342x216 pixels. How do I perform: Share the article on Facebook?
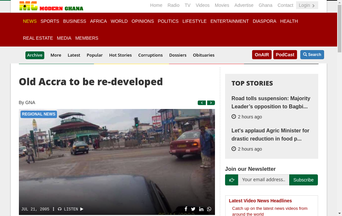click(x=186, y=209)
